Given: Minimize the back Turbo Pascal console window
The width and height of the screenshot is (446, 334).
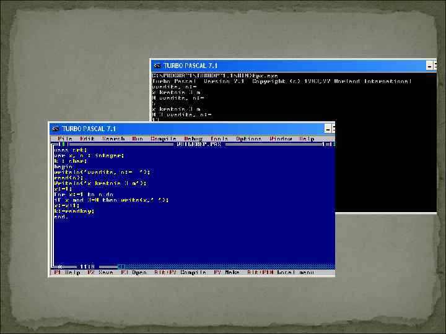Looking at the screenshot, I should click(x=429, y=66).
